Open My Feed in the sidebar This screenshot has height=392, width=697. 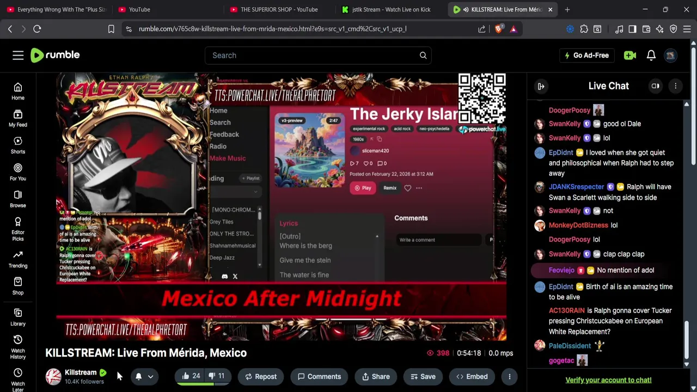coord(18,118)
